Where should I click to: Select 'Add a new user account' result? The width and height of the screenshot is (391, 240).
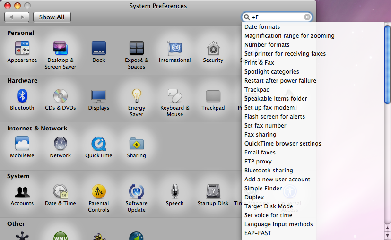pyautogui.click(x=277, y=179)
